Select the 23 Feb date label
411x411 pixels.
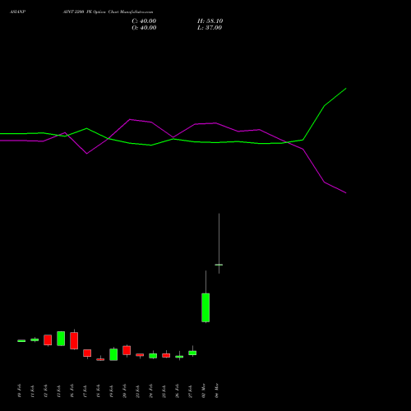137,391
